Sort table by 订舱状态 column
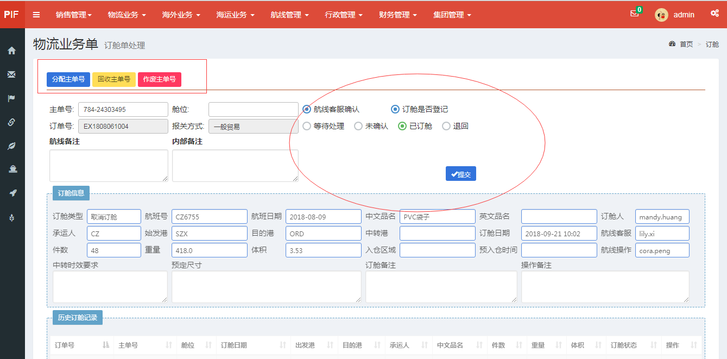Viewport: 727px width, 359px height. click(633, 345)
